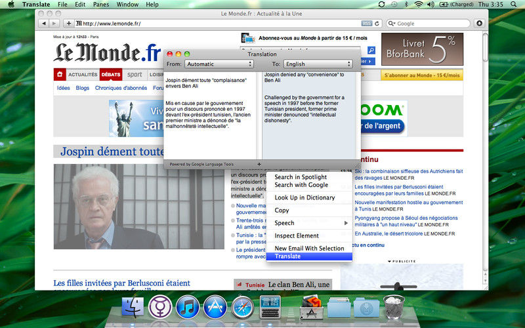This screenshot has width=525, height=328.
Task: Open the File menu
Action: [x=62, y=5]
